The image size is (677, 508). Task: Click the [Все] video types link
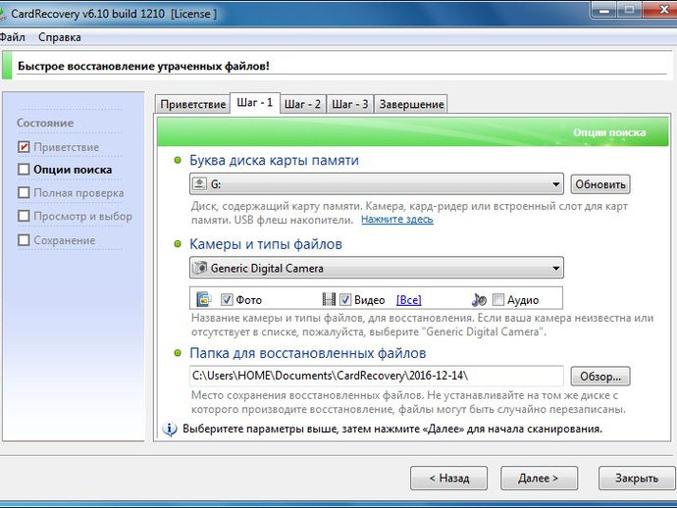click(409, 299)
